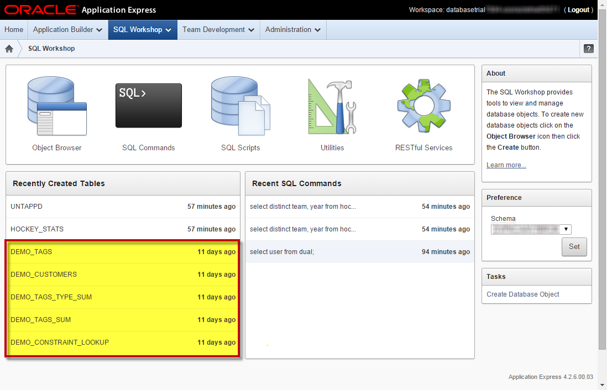This screenshot has width=607, height=390.
Task: Click the SQL Commands label text
Action: pyautogui.click(x=149, y=148)
